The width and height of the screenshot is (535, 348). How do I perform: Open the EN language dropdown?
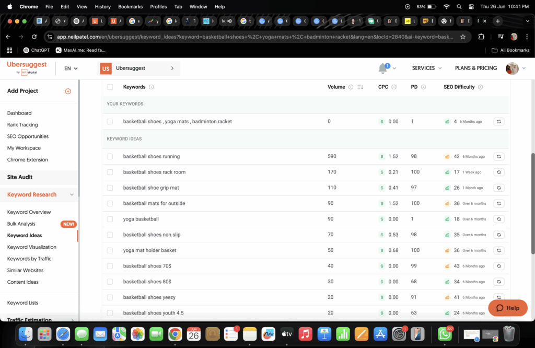71,68
